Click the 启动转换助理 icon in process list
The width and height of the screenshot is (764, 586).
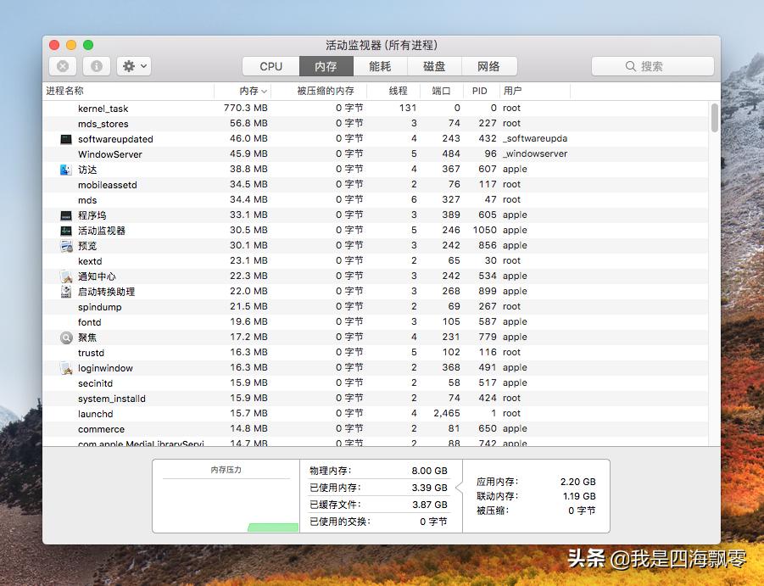(x=65, y=291)
